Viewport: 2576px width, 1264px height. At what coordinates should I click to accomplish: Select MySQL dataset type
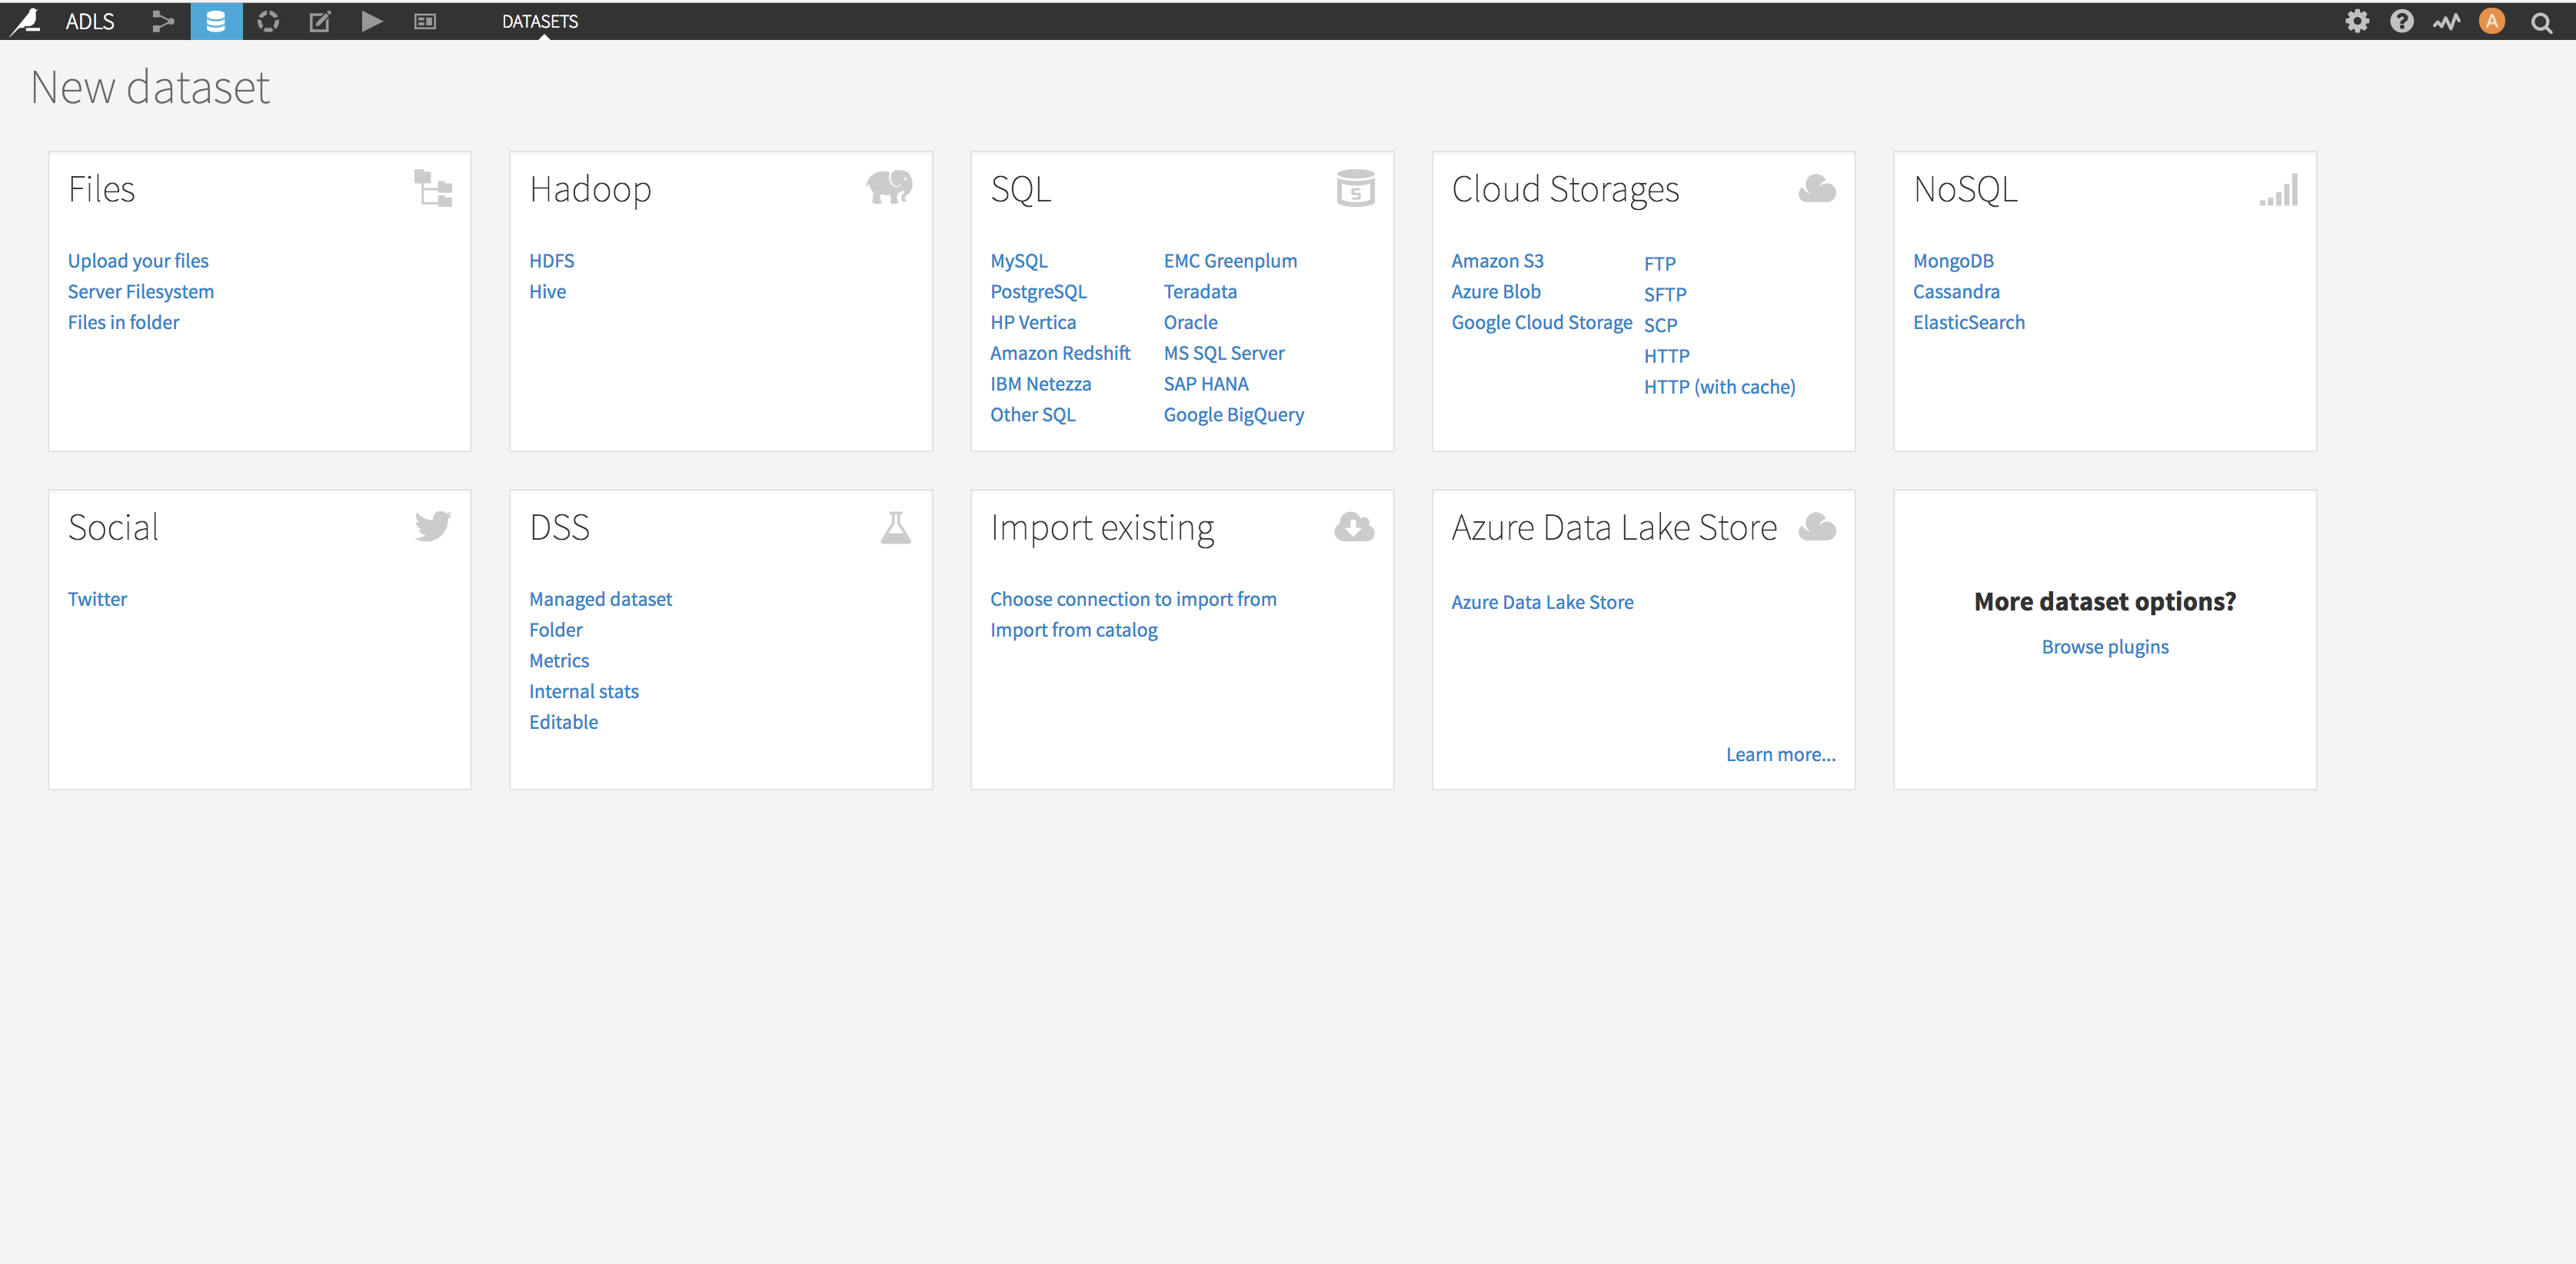coord(1019,261)
